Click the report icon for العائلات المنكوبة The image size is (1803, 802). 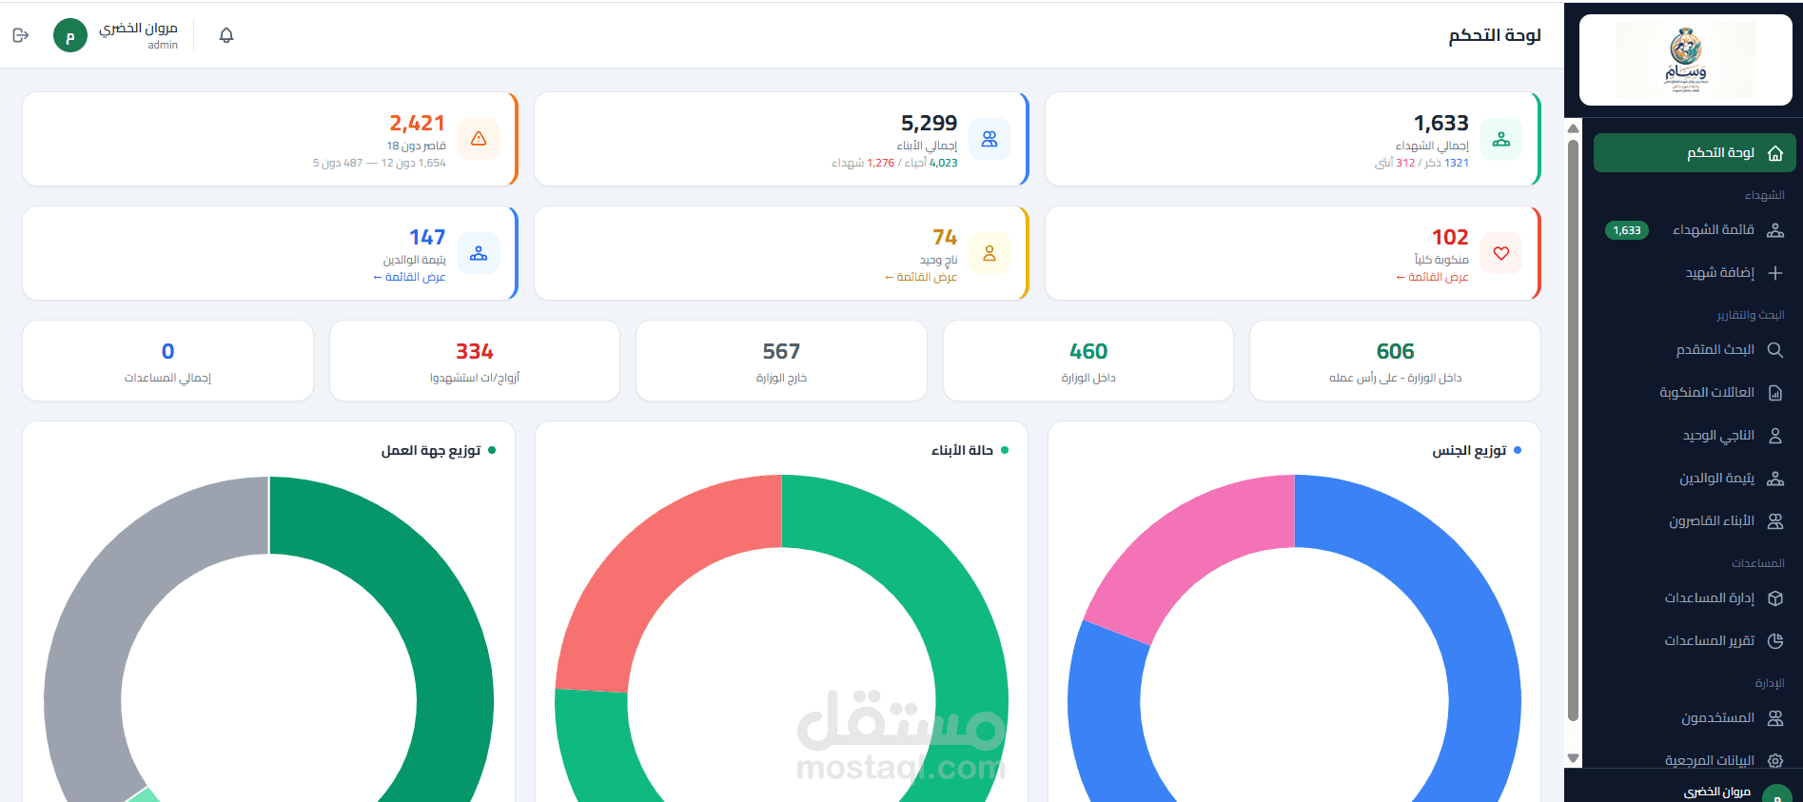click(x=1775, y=393)
